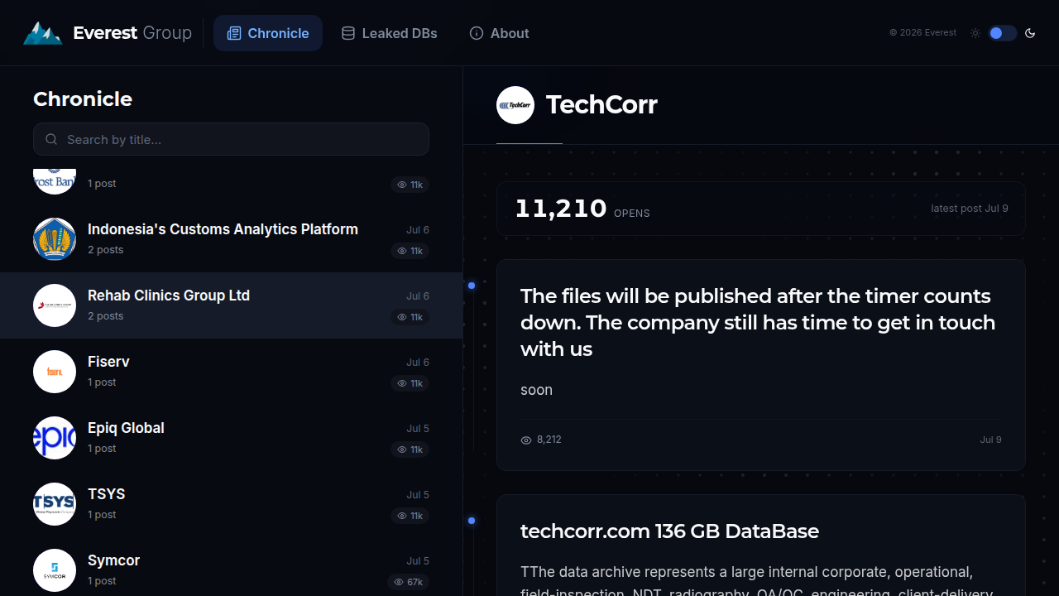Click the Jul 6 date on the Fiserv row
The width and height of the screenshot is (1059, 596).
pos(418,363)
